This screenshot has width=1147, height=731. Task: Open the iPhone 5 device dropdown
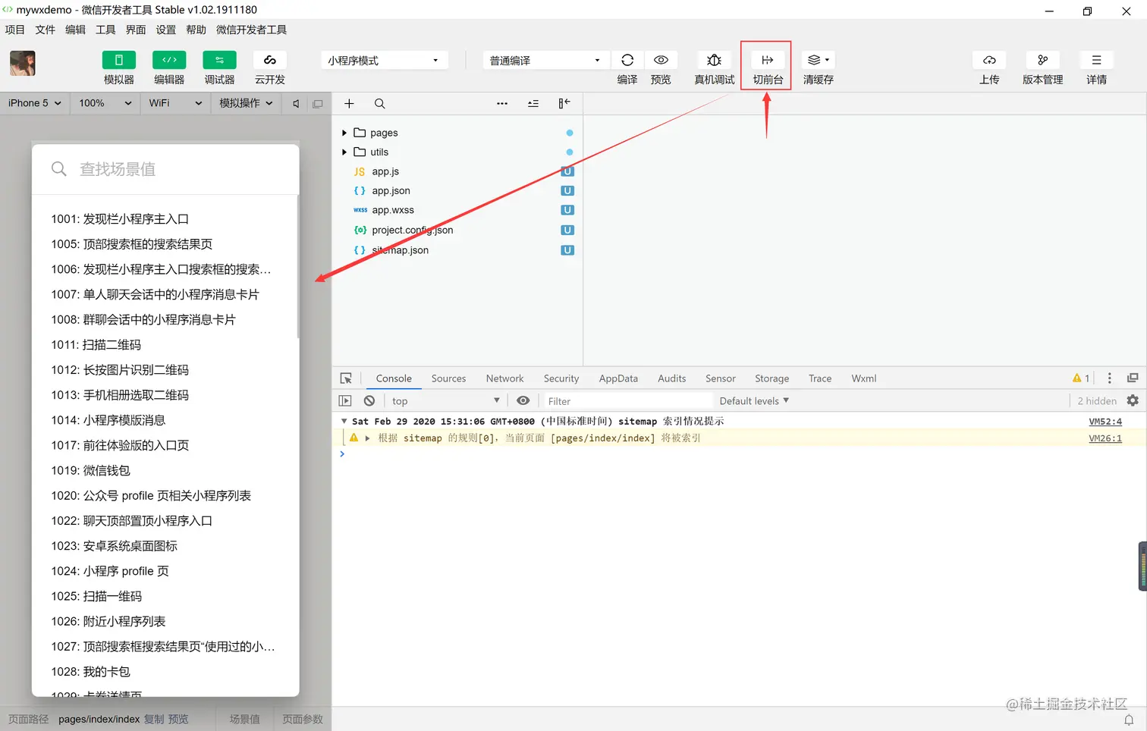35,103
